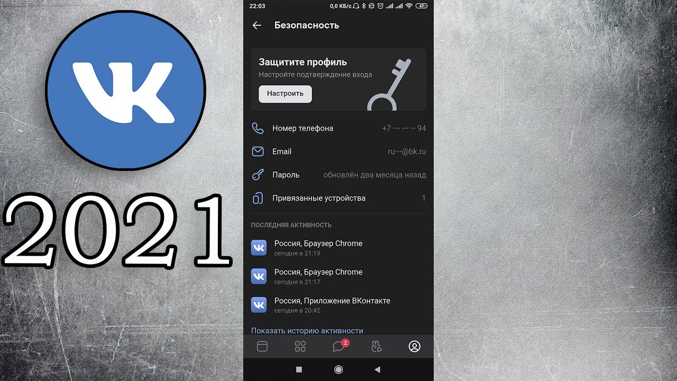Tap the key icon beside Пароль

point(258,175)
